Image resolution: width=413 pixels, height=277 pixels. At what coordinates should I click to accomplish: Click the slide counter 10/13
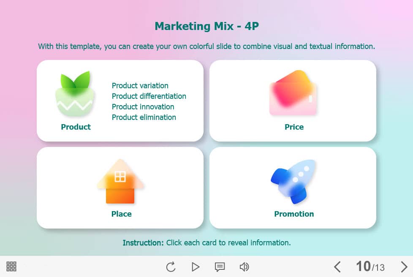pos(370,267)
